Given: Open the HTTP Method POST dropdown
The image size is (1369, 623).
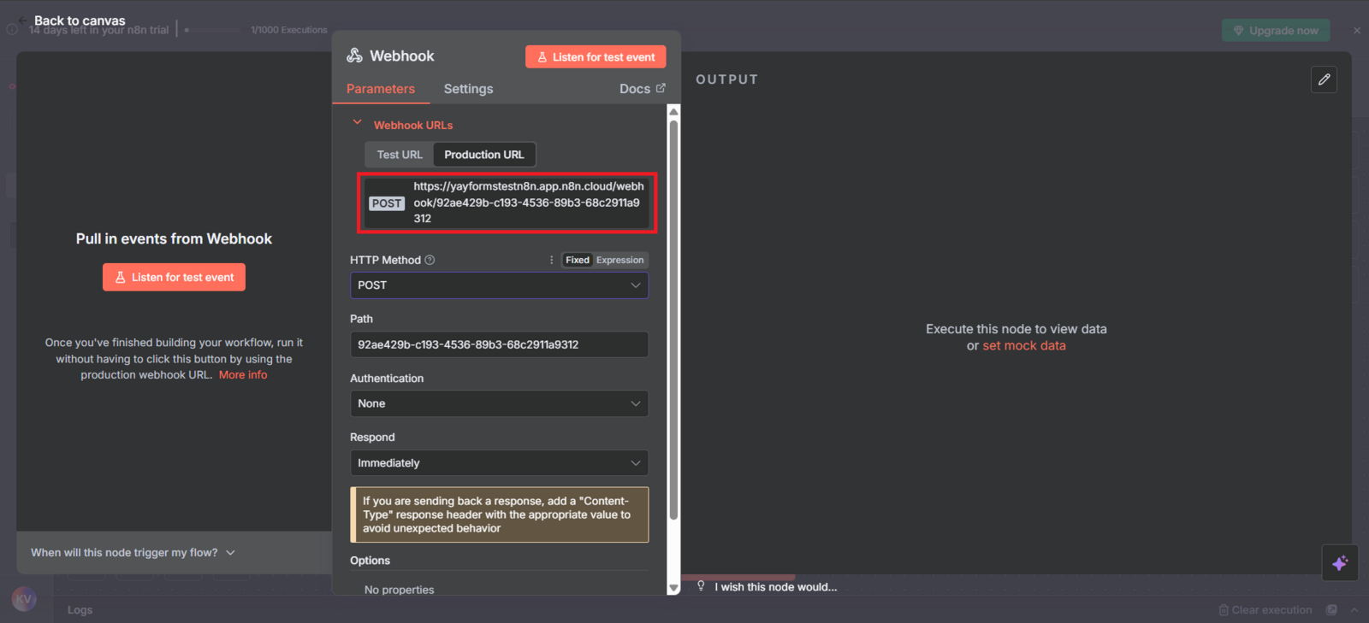Looking at the screenshot, I should 499,285.
